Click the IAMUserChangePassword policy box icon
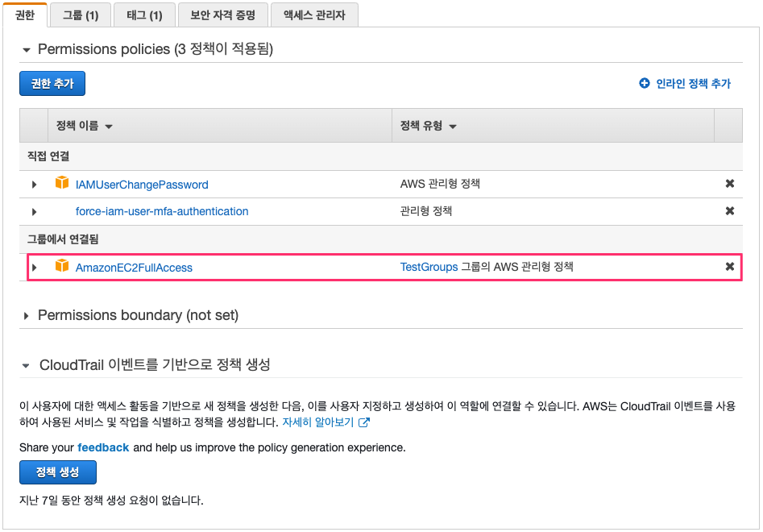This screenshot has width=763, height=532. coord(62,182)
